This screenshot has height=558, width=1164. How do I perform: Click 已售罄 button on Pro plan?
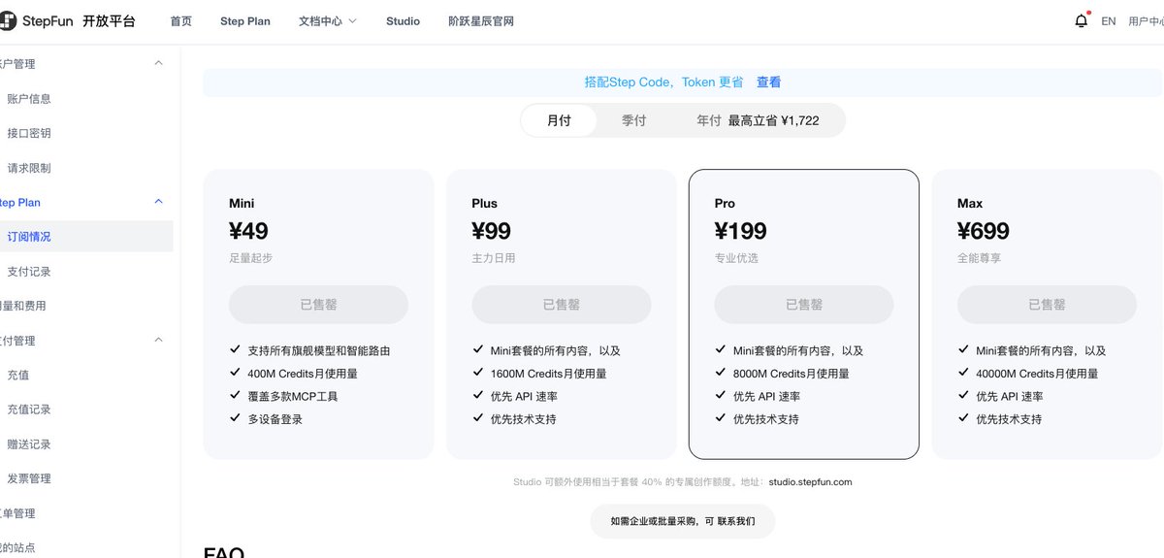tap(804, 305)
